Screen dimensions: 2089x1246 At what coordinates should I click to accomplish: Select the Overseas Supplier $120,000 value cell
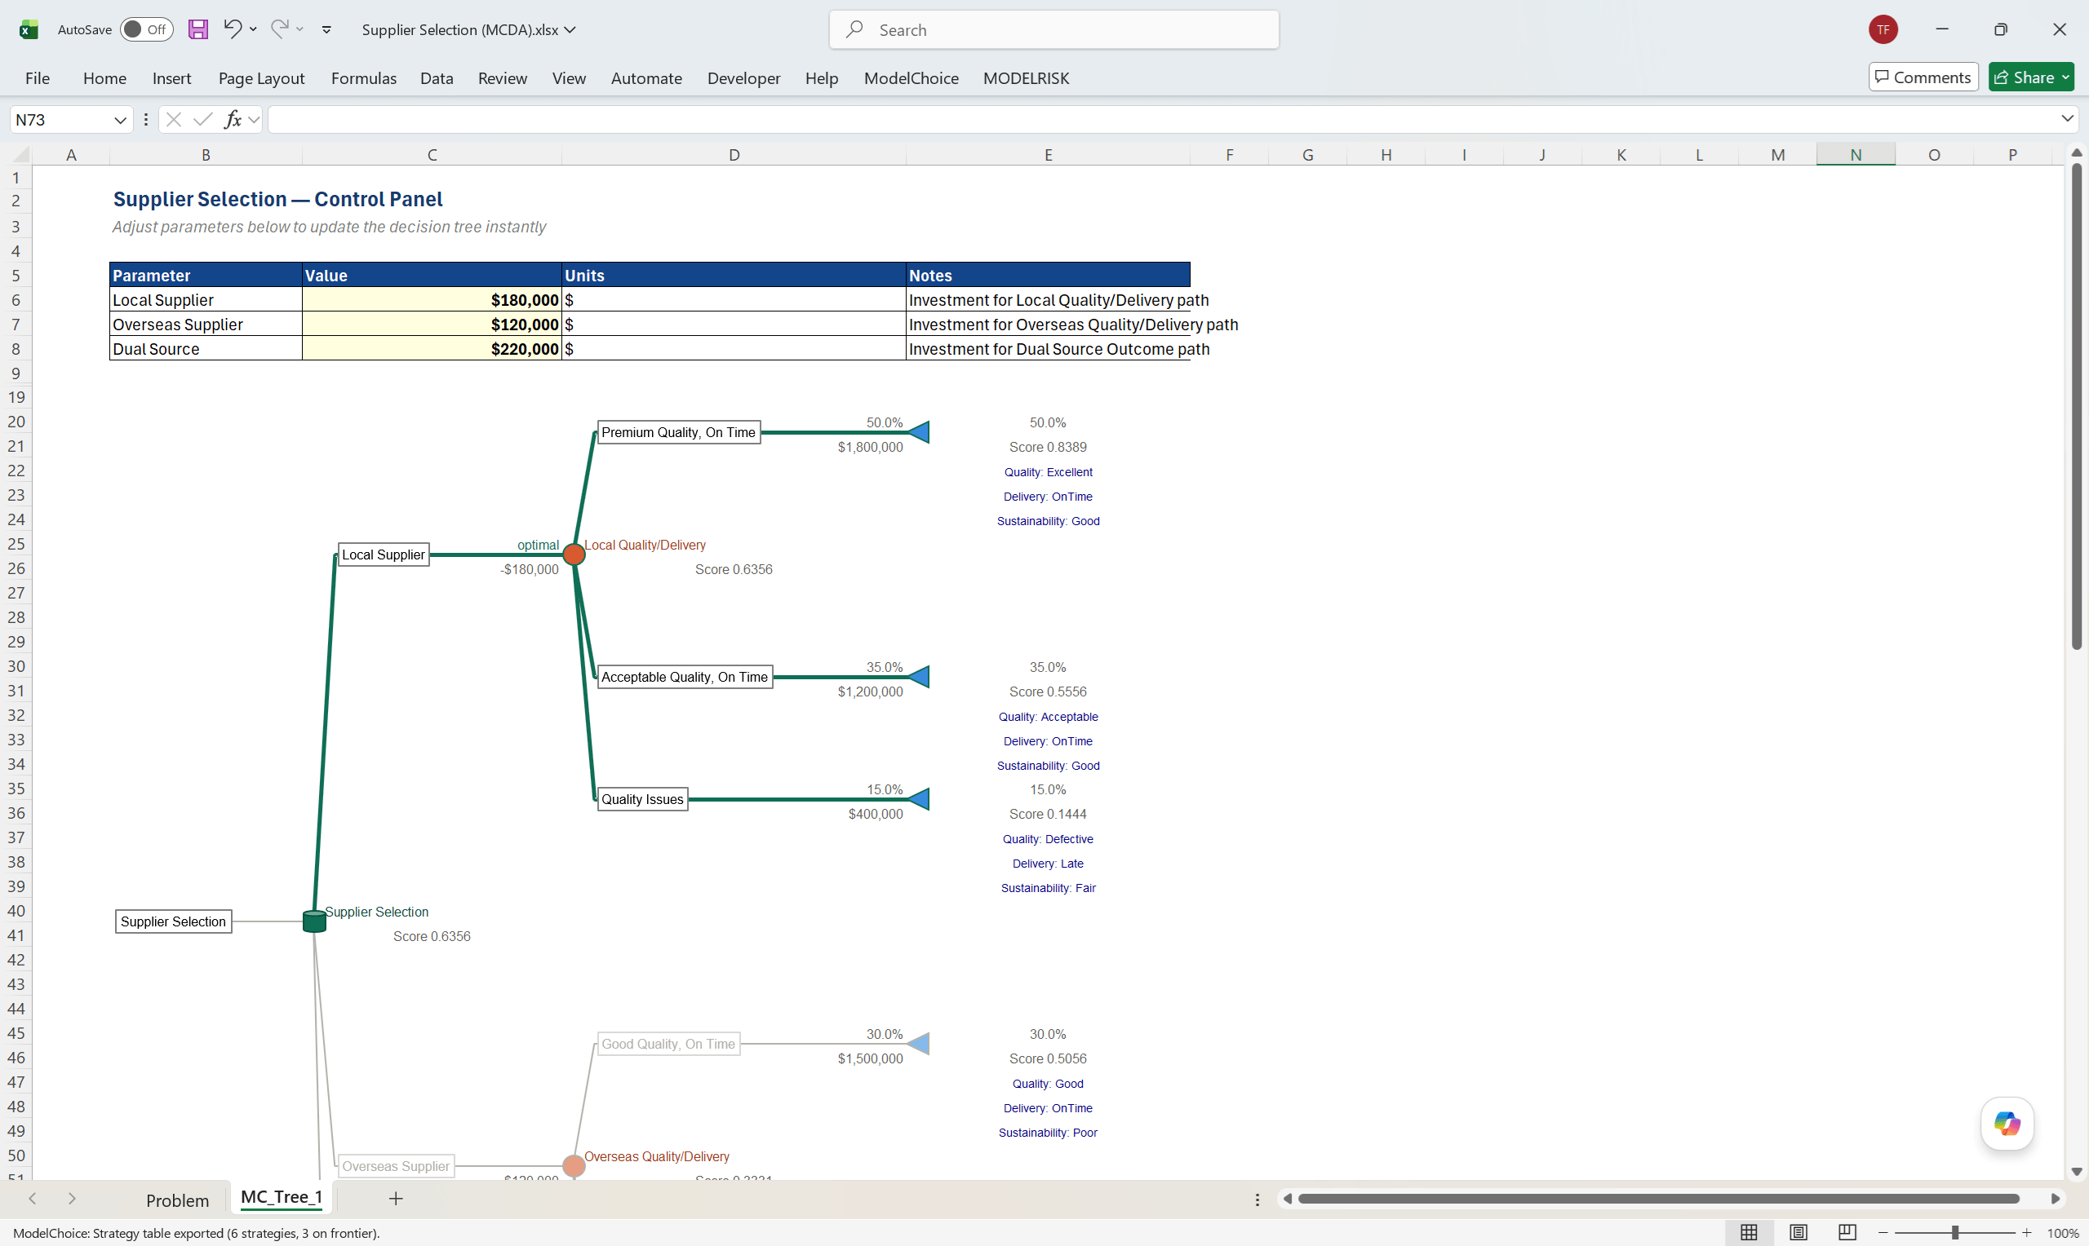tap(432, 324)
